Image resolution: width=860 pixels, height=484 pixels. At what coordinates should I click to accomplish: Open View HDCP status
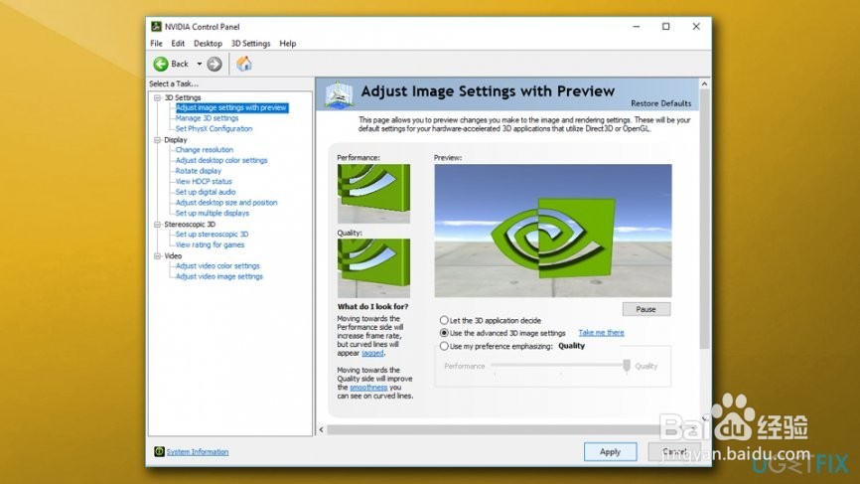click(x=204, y=181)
